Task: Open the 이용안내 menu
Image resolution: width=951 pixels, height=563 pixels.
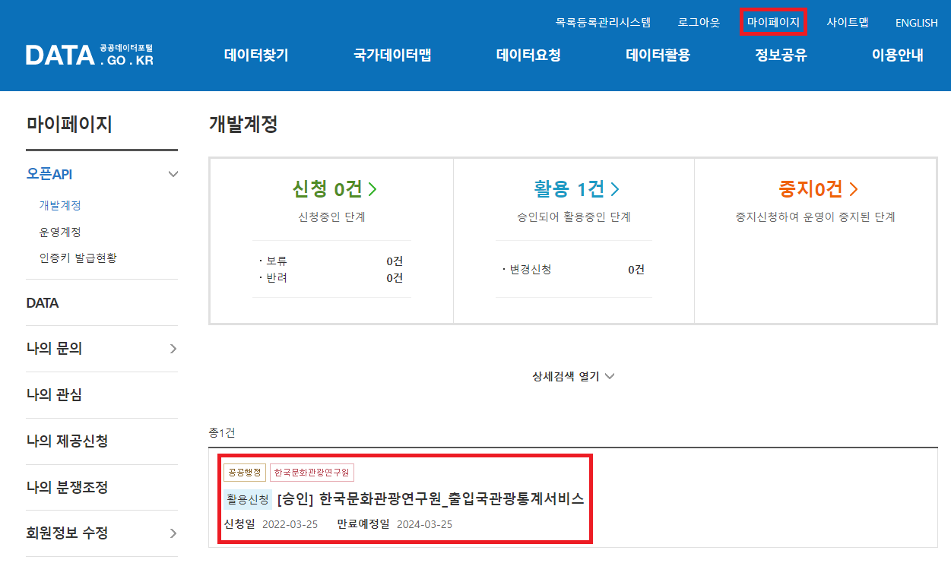Action: coord(898,55)
